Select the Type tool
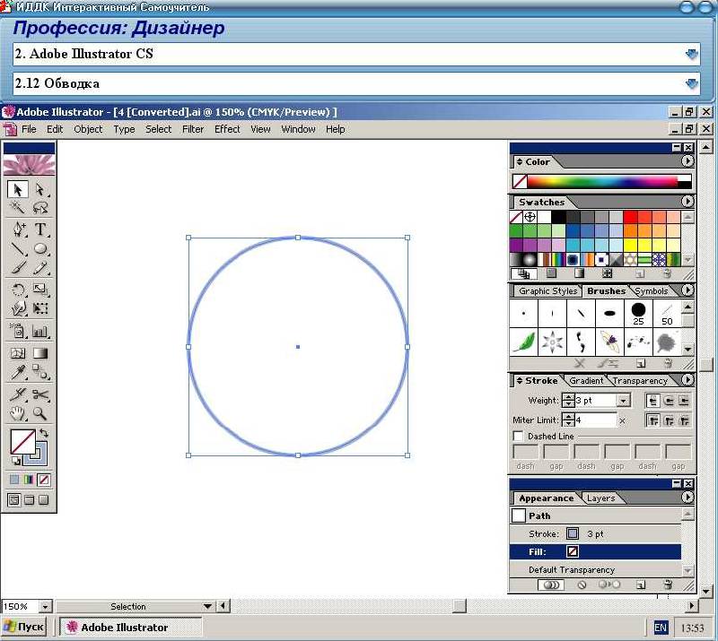The width and height of the screenshot is (718, 641). pyautogui.click(x=40, y=229)
